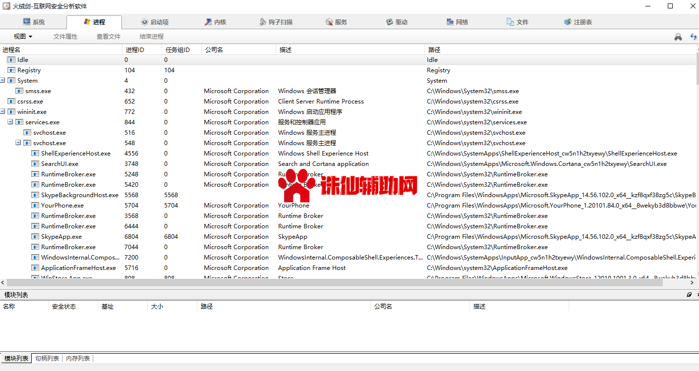Click the icon next to ApplicationFrameHost.exe

tap(35, 267)
